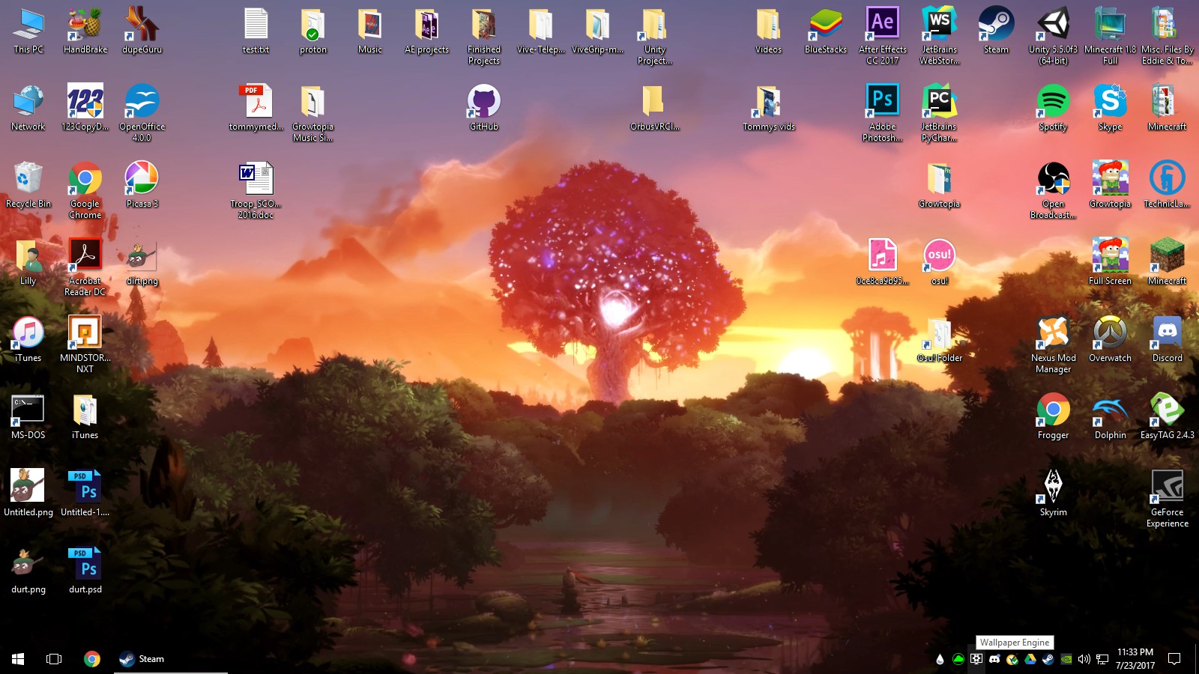
Task: Click the Picasa 3 shortcut
Action: pos(142,185)
